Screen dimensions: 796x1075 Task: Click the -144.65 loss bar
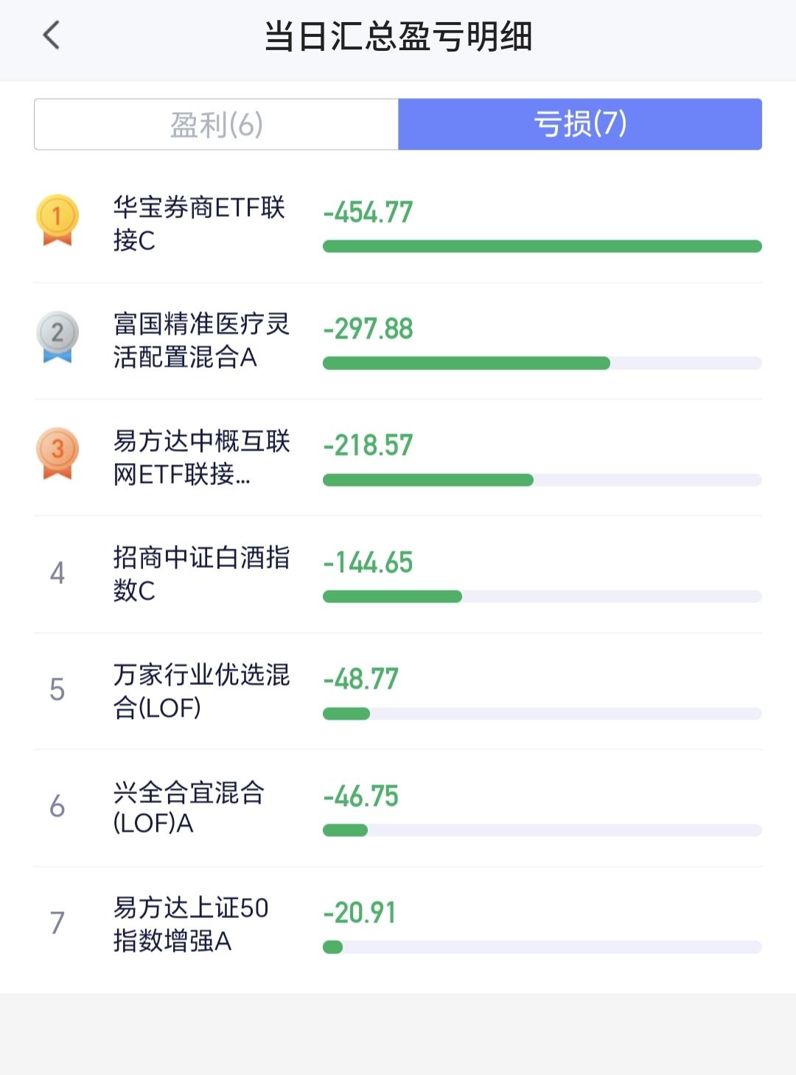542,596
